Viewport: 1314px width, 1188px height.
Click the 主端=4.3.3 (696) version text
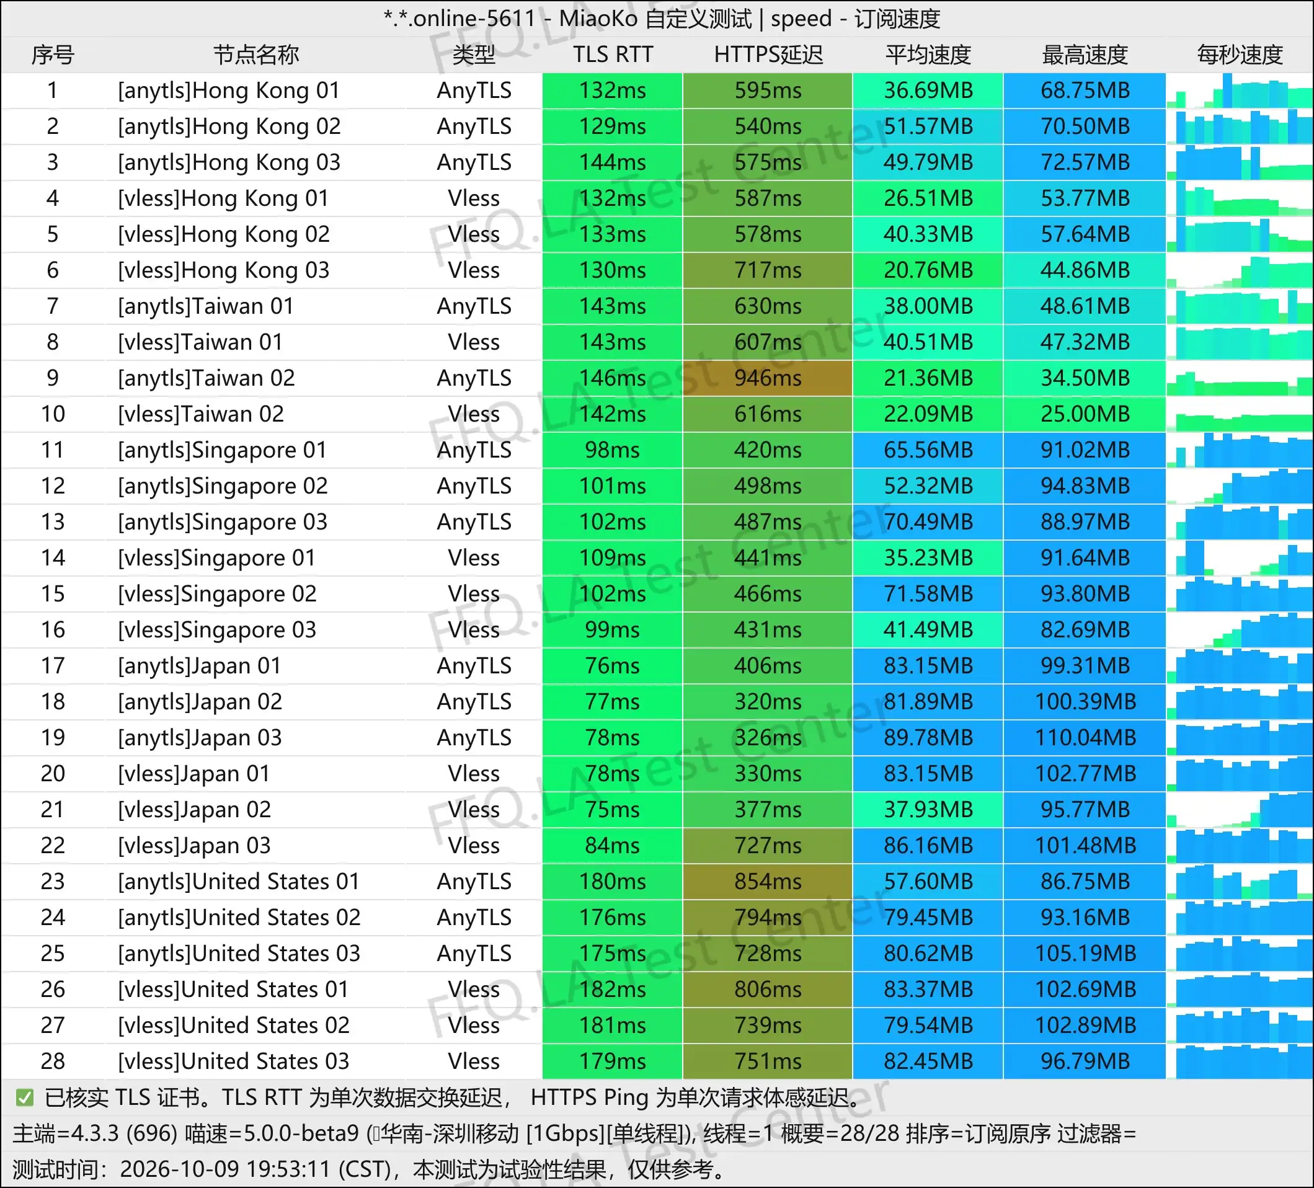(95, 1134)
